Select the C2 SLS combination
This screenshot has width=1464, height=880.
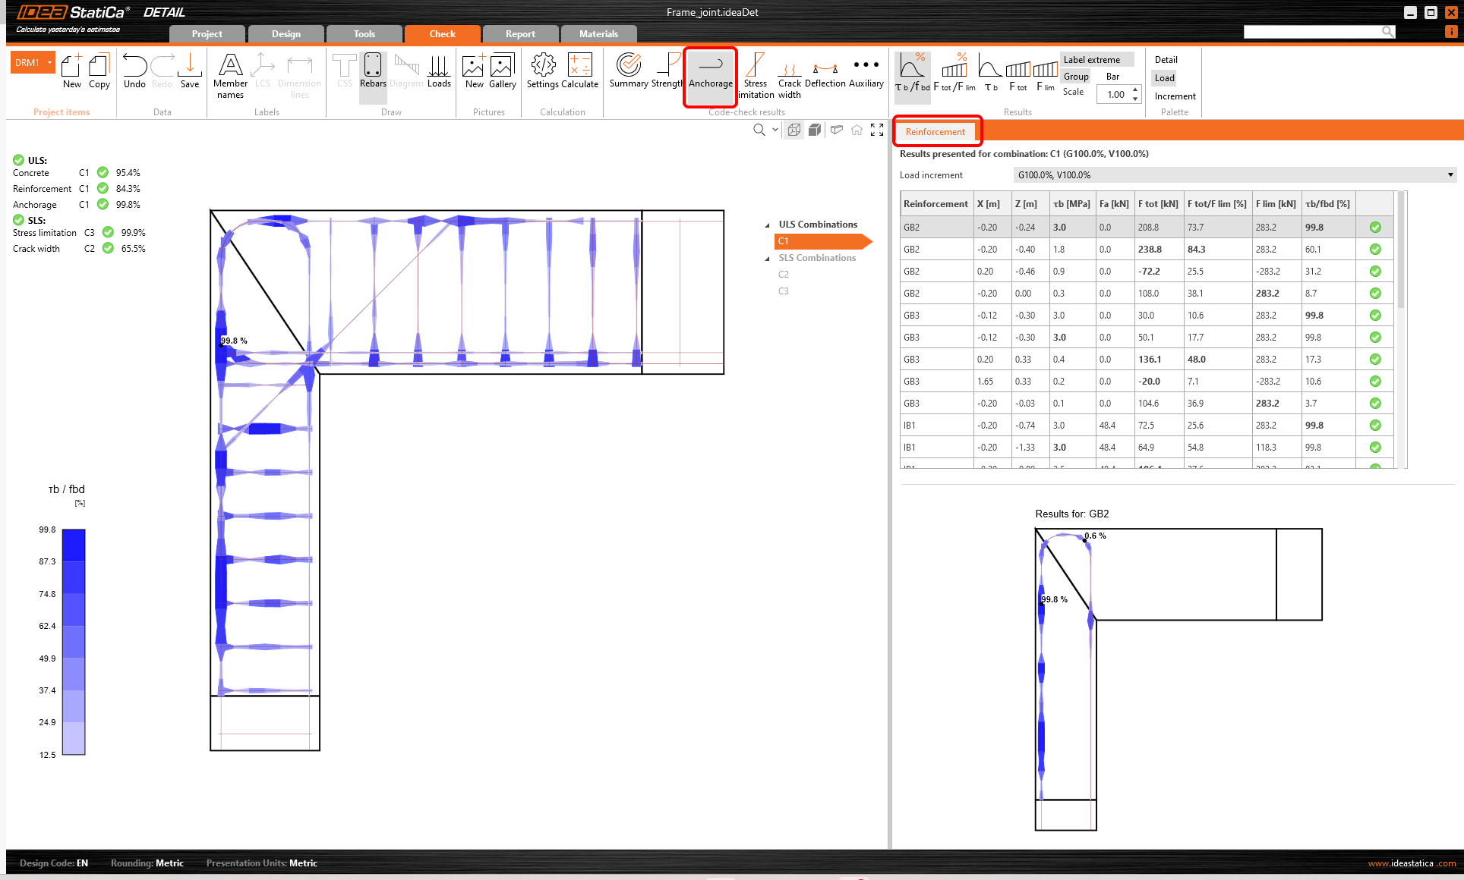(x=784, y=275)
